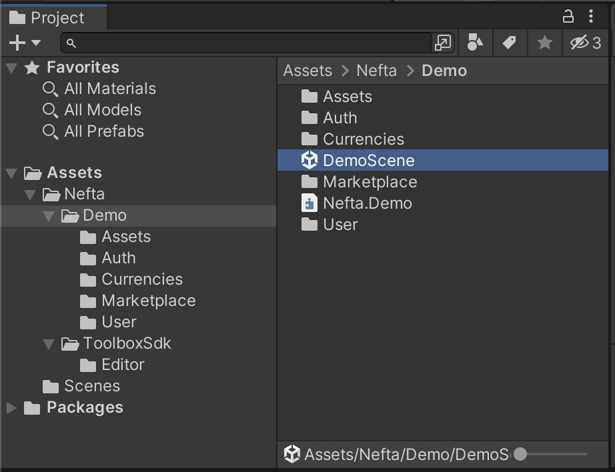Screen dimensions: 615x472
Task: Select Currencies folder in right file list
Action: [x=443, y=139]
